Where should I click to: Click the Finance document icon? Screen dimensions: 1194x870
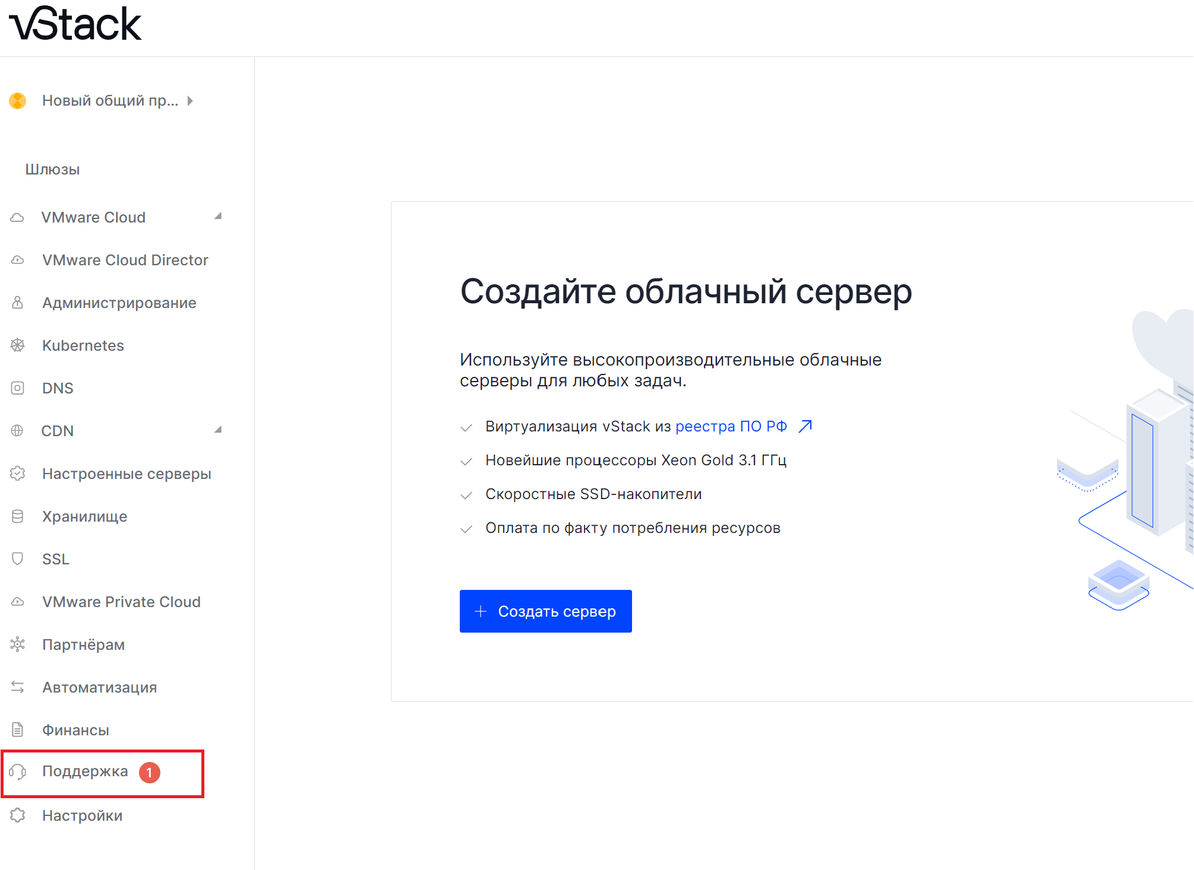tap(18, 730)
